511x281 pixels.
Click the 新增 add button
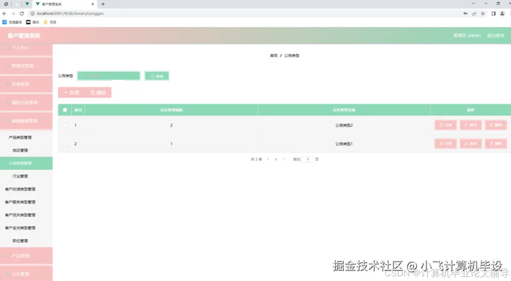point(71,92)
